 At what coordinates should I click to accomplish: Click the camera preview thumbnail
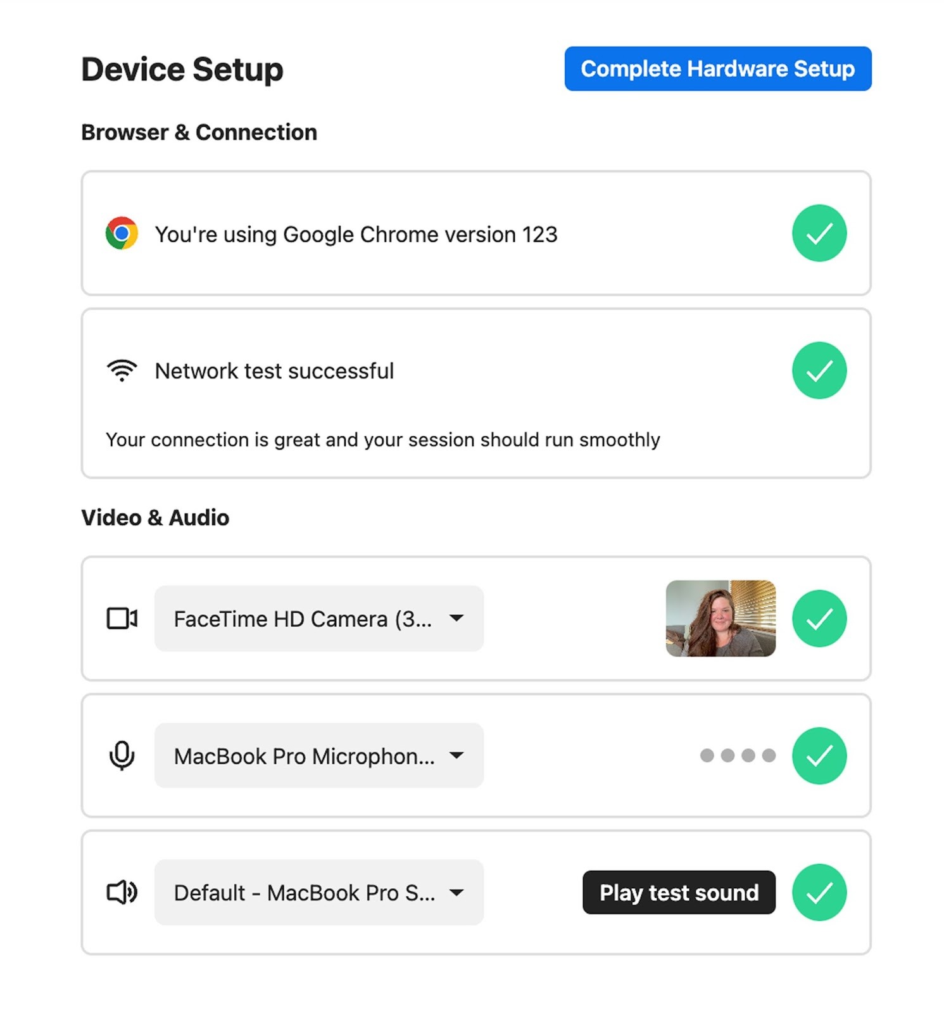point(721,619)
